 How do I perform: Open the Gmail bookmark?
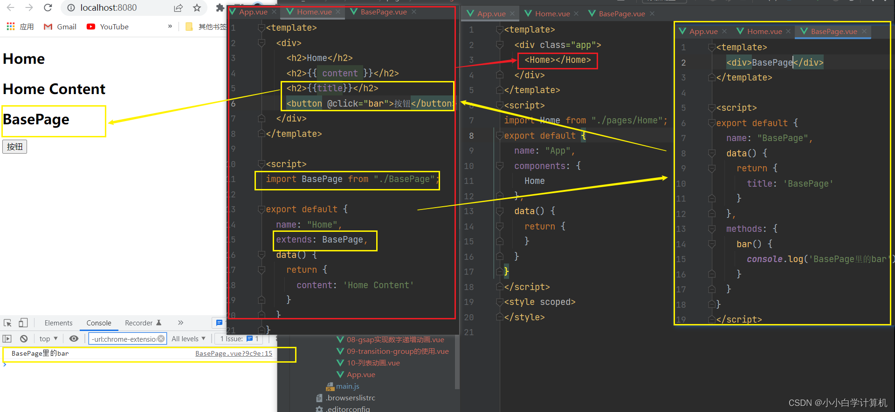click(x=60, y=27)
